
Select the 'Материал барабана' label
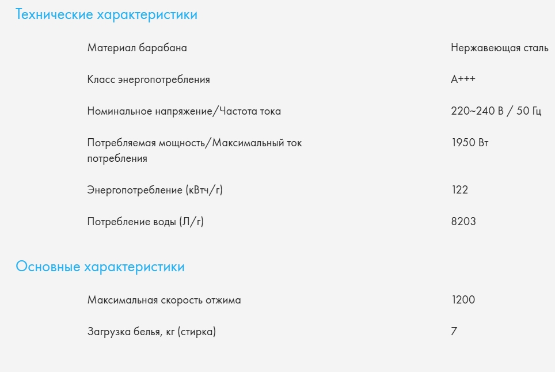(137, 48)
